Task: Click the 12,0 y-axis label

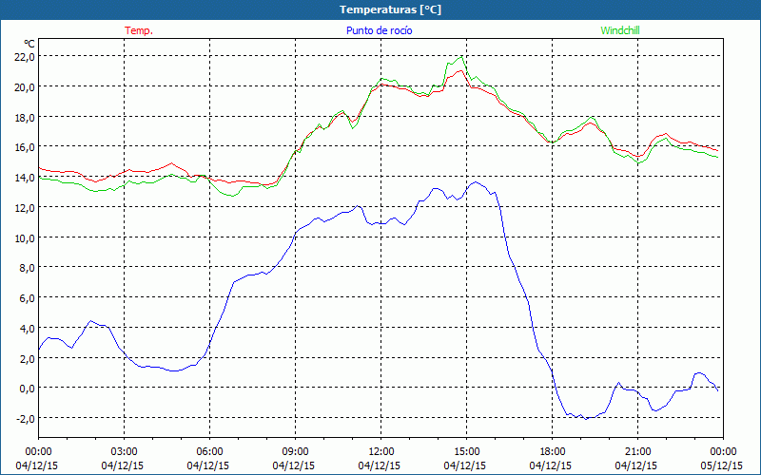Action: coord(26,208)
